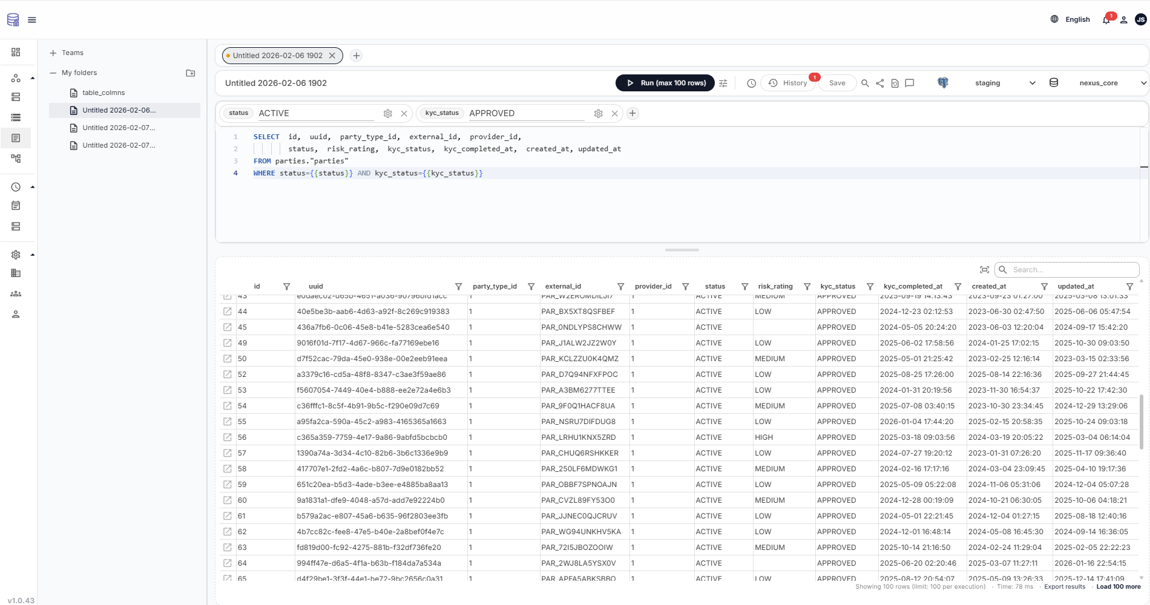
Task: Add a comment using the comment bubble icon
Action: coord(909,83)
